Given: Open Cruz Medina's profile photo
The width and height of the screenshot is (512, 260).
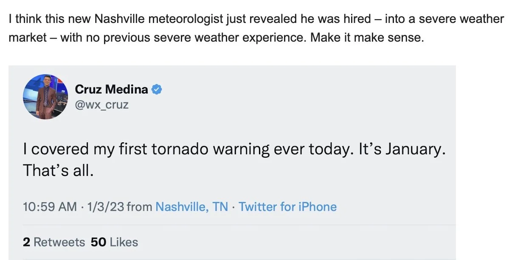Looking at the screenshot, I should [45, 96].
